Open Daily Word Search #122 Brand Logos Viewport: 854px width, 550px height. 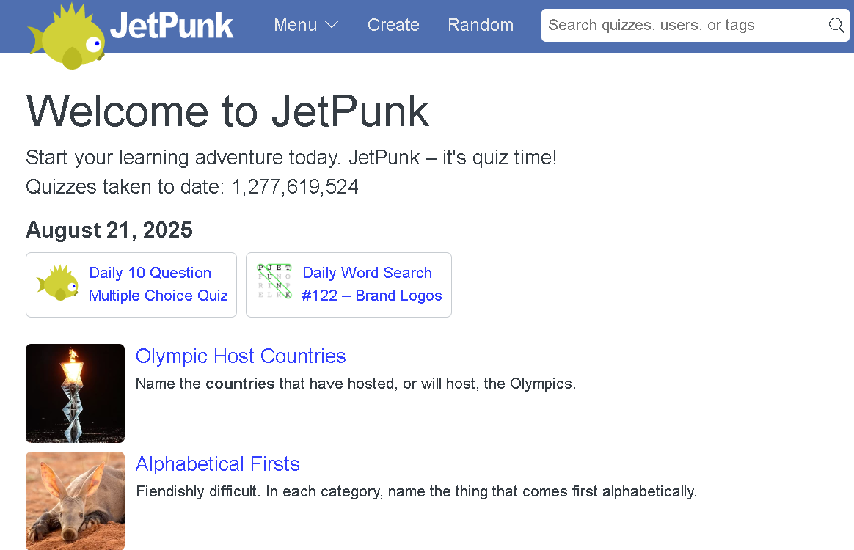(x=372, y=285)
